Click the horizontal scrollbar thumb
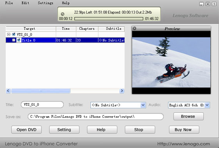The image size is (219, 148). (41, 91)
